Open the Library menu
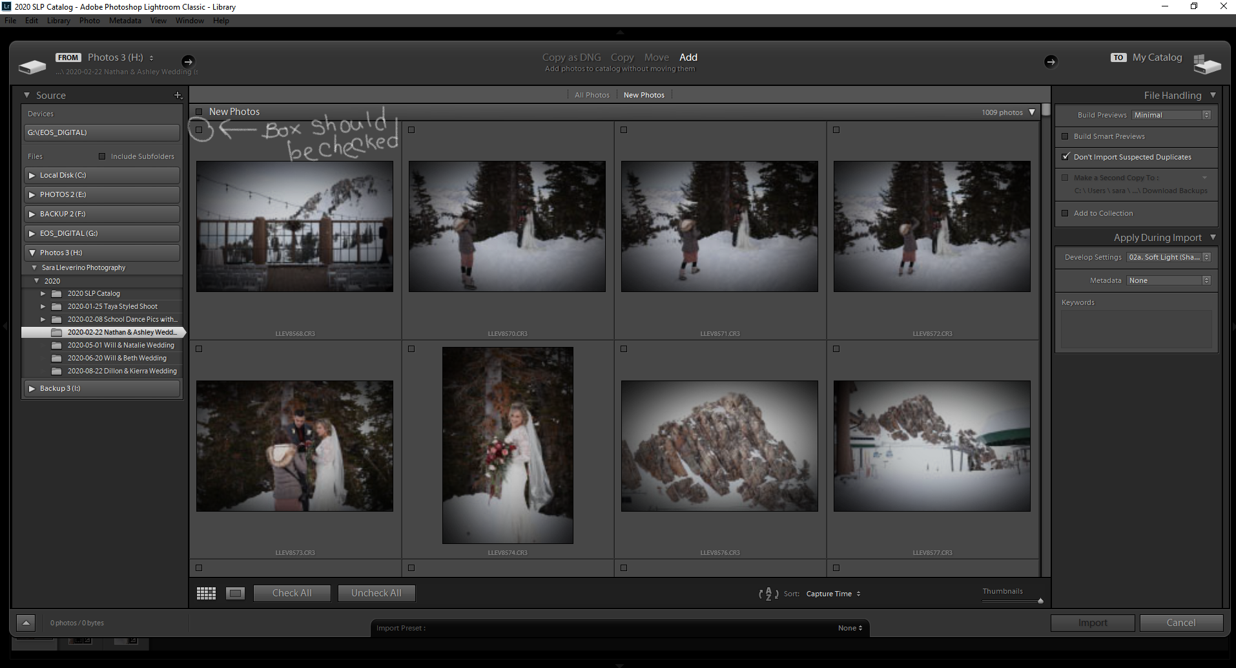Image resolution: width=1236 pixels, height=668 pixels. (x=58, y=20)
